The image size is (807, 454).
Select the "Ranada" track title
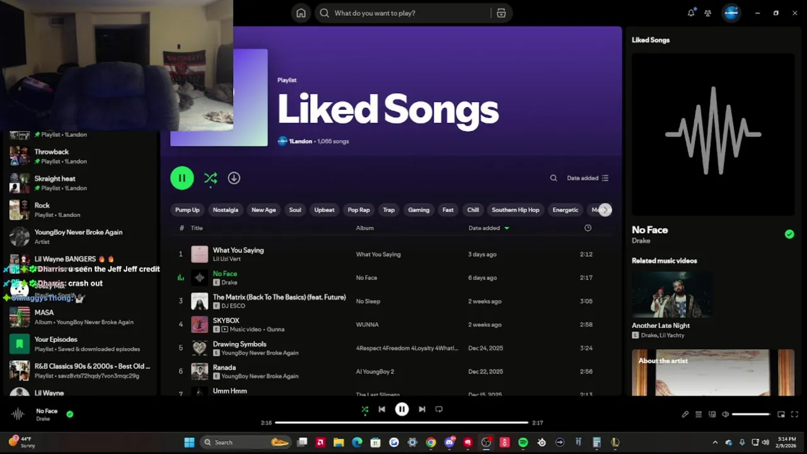click(x=224, y=368)
